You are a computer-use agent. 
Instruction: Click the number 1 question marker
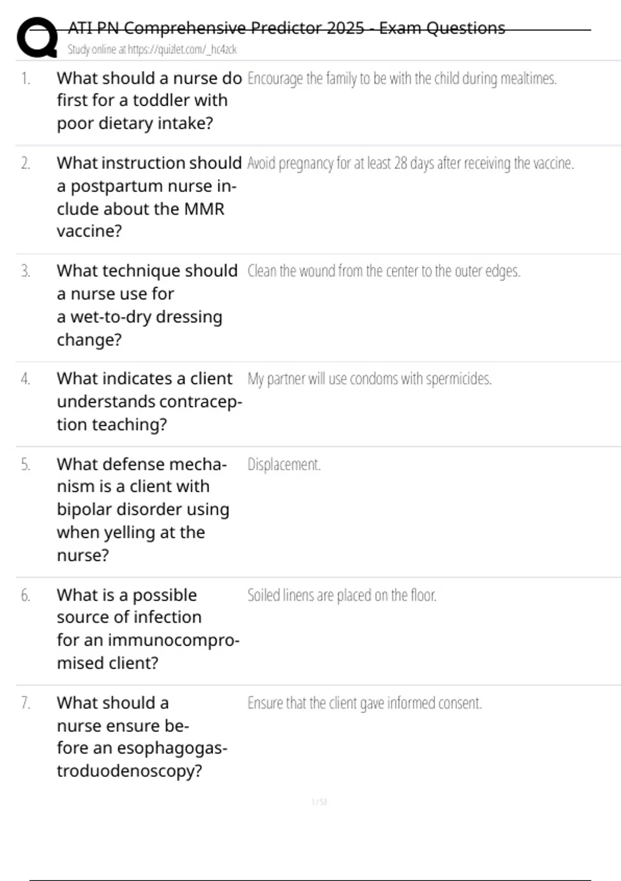[x=25, y=79]
